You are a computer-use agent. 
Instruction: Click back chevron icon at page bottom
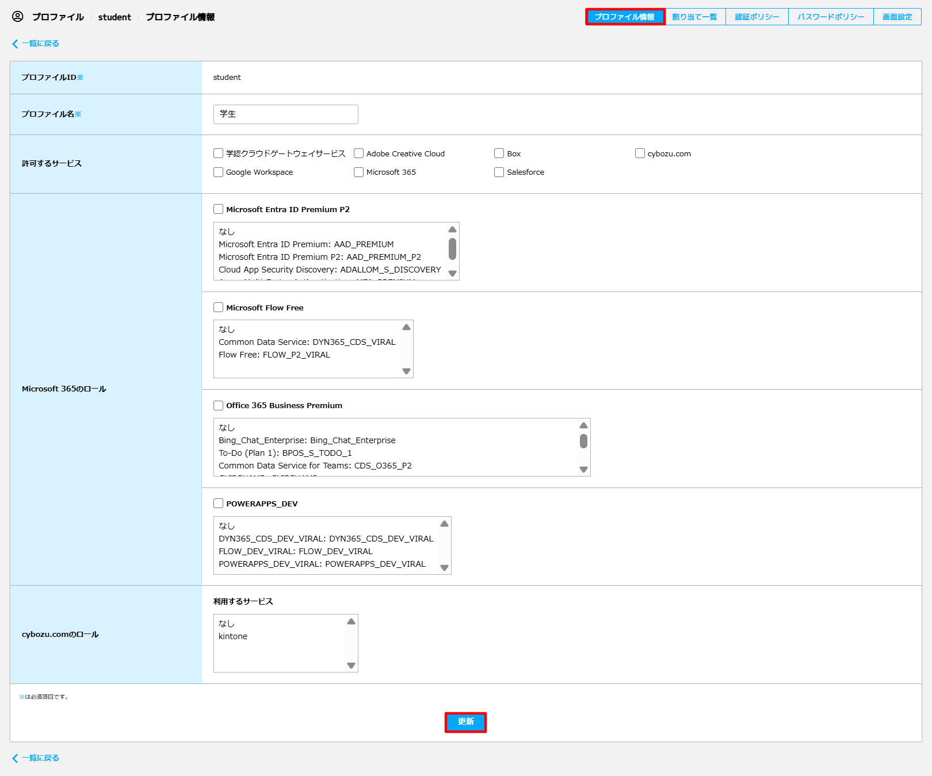[x=15, y=758]
